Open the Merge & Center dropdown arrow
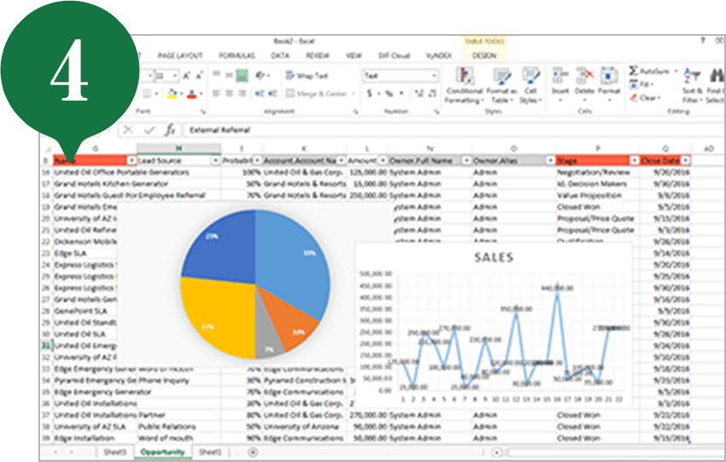The image size is (726, 462). pos(353,94)
